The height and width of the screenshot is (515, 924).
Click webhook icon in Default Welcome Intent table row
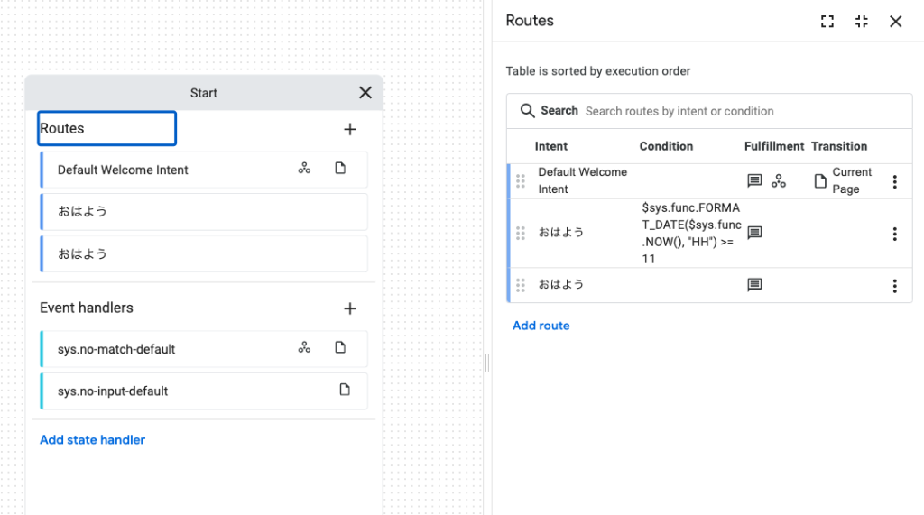pyautogui.click(x=779, y=181)
